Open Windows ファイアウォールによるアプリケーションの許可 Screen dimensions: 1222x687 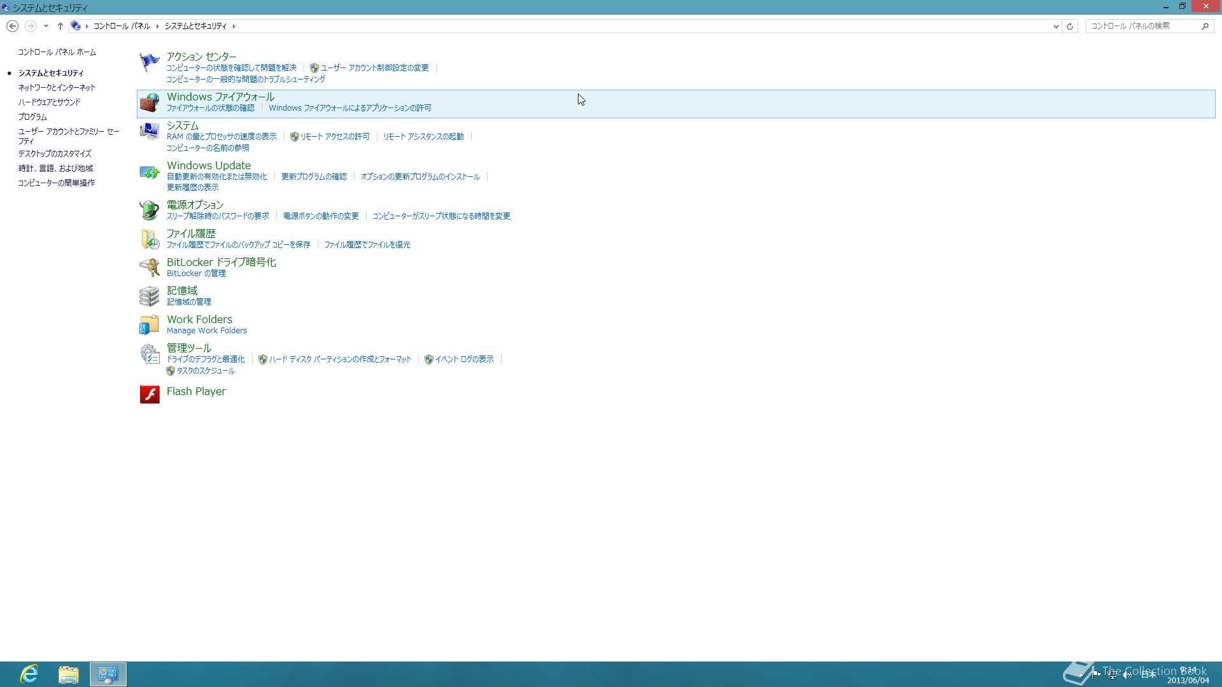[349, 108]
